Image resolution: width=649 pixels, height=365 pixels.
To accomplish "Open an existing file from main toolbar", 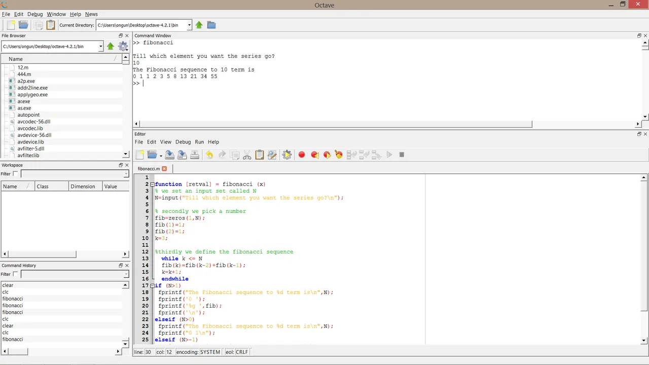I will (23, 25).
